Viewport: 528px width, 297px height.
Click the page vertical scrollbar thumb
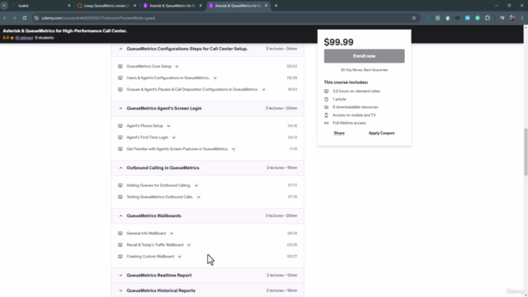(526, 152)
